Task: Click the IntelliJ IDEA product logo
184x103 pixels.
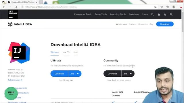Action: 10,24
